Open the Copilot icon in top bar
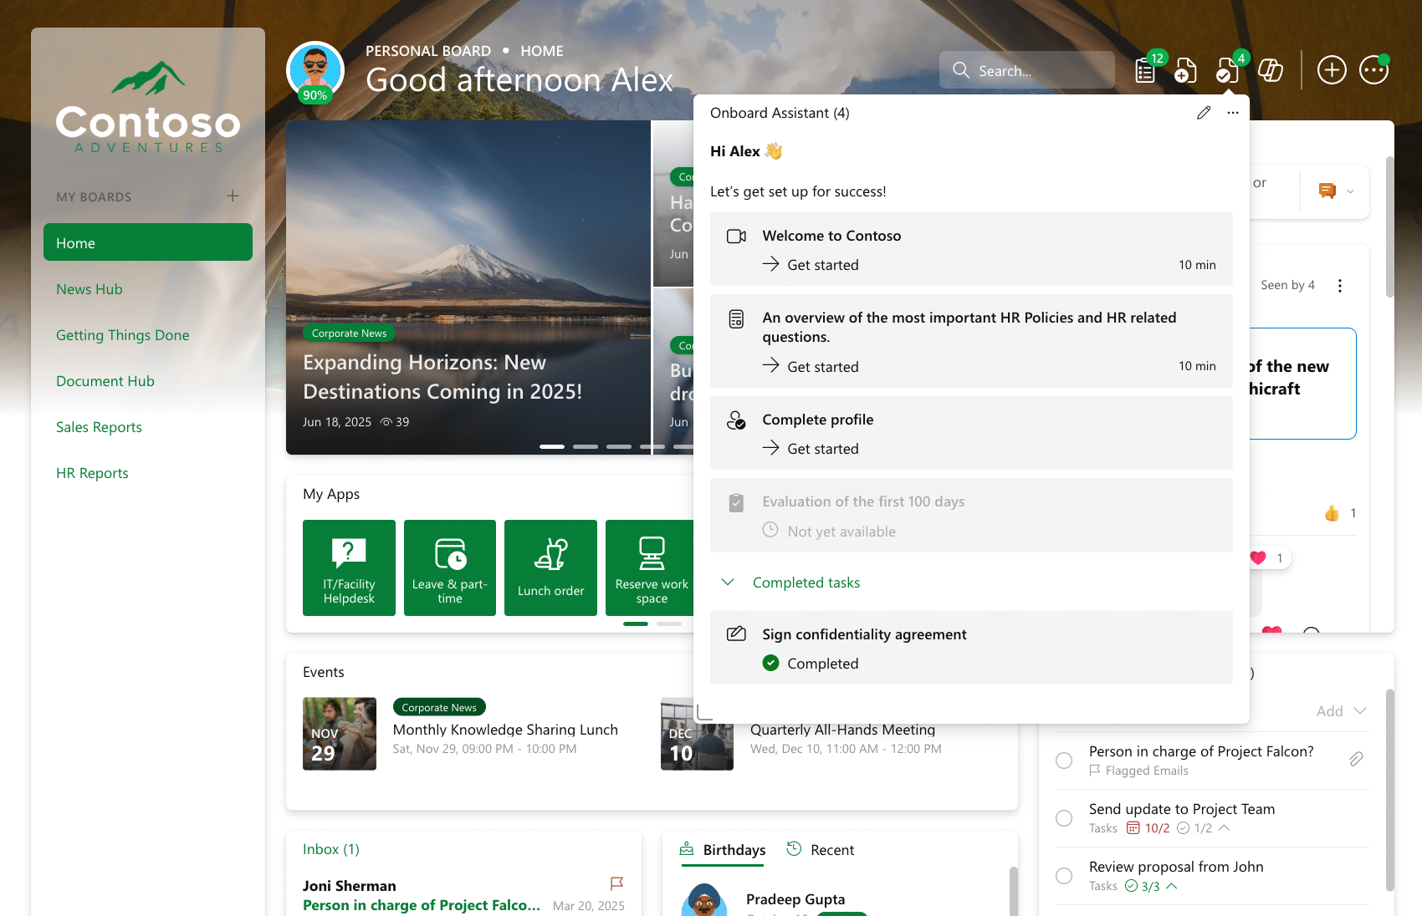 1271,70
